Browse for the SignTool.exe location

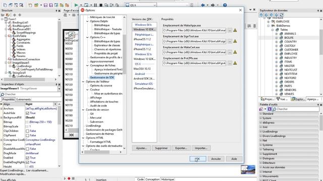pos(230,41)
